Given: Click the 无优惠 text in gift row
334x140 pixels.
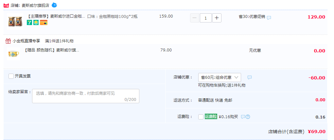Looking at the screenshot, I should click(x=255, y=50).
